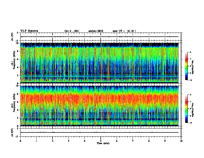
Task: Click the "2" kHz tick of the ch.2 spectrogram
Action: point(18,118)
